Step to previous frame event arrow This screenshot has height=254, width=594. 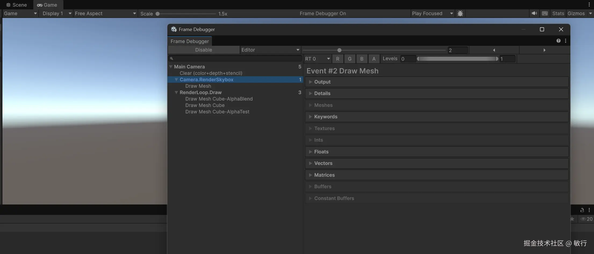click(494, 50)
